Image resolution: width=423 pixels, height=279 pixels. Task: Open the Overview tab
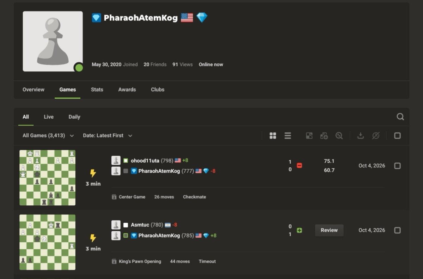pos(33,89)
